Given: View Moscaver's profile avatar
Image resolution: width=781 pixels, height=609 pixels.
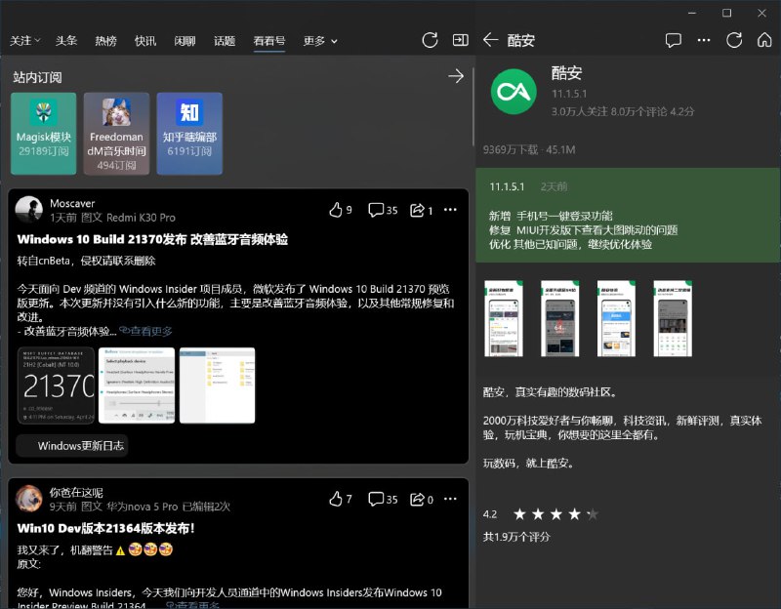Looking at the screenshot, I should coord(31,210).
